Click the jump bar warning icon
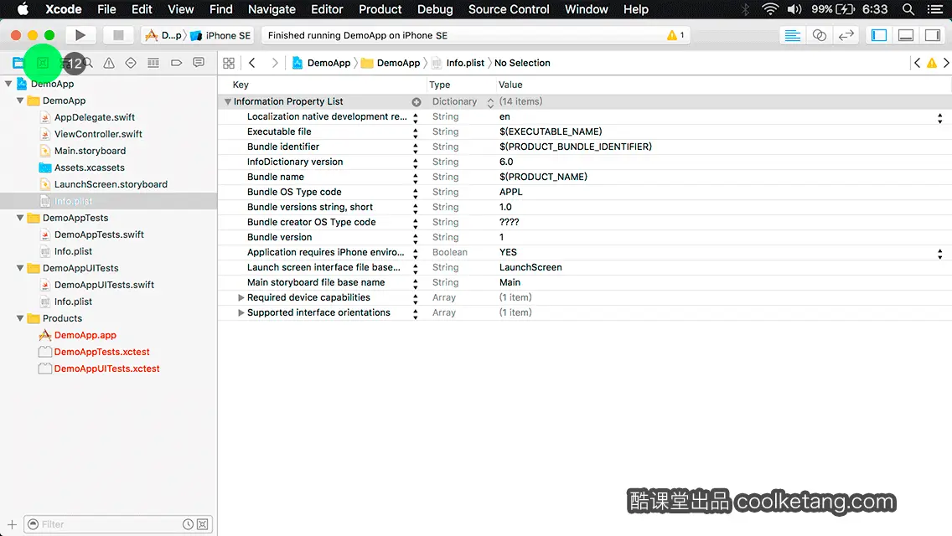The height and width of the screenshot is (536, 952). click(931, 63)
